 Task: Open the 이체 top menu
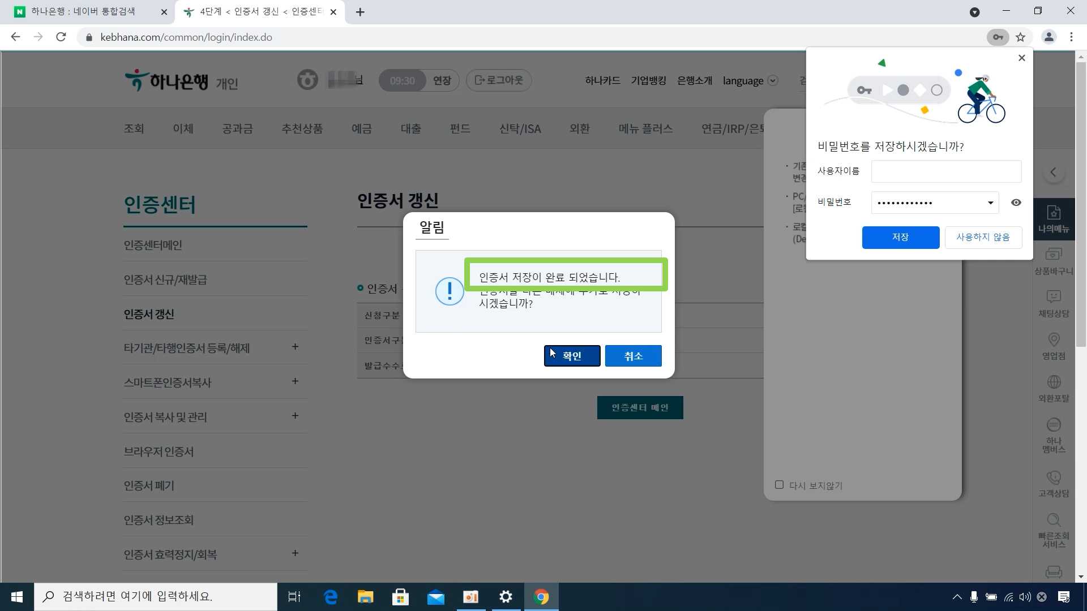183,128
